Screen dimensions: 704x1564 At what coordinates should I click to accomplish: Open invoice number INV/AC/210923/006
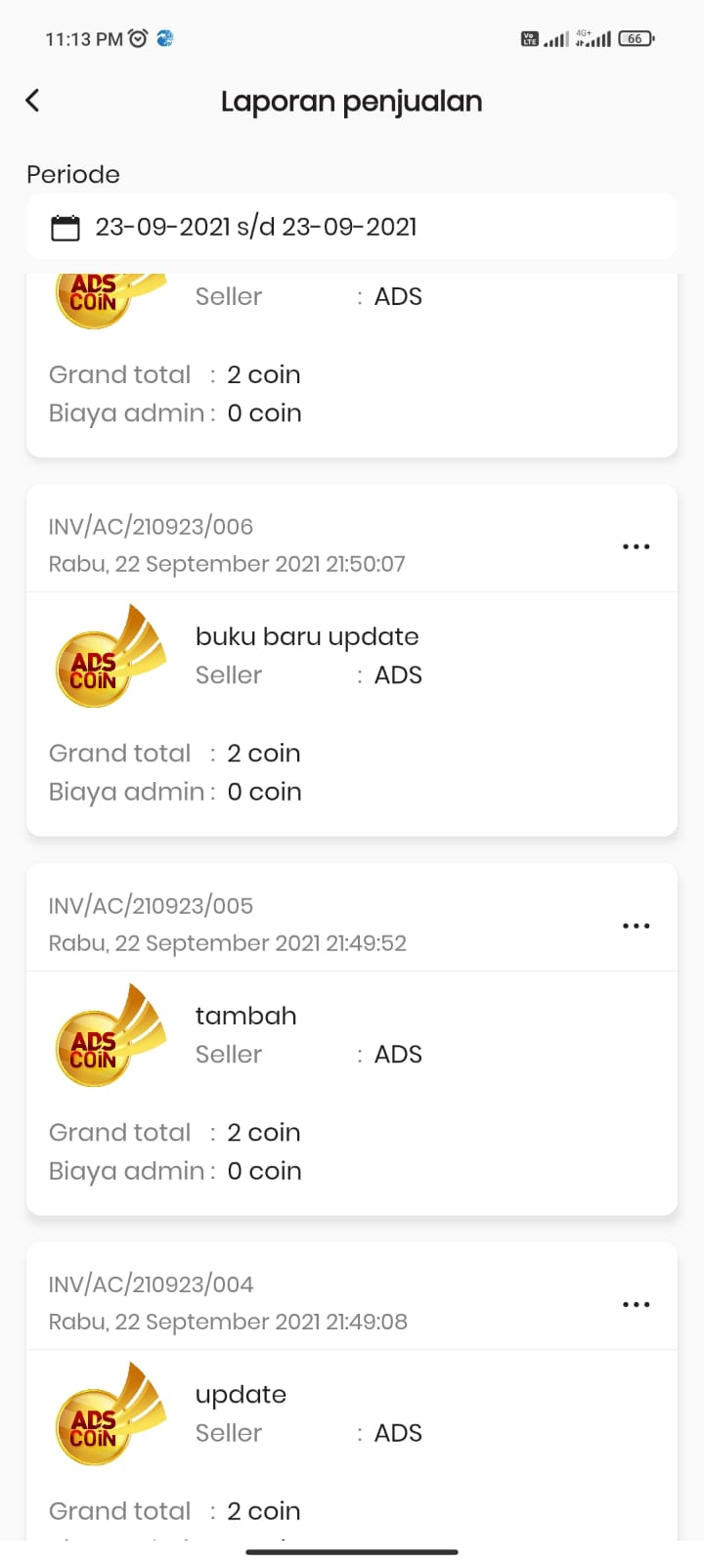(151, 527)
